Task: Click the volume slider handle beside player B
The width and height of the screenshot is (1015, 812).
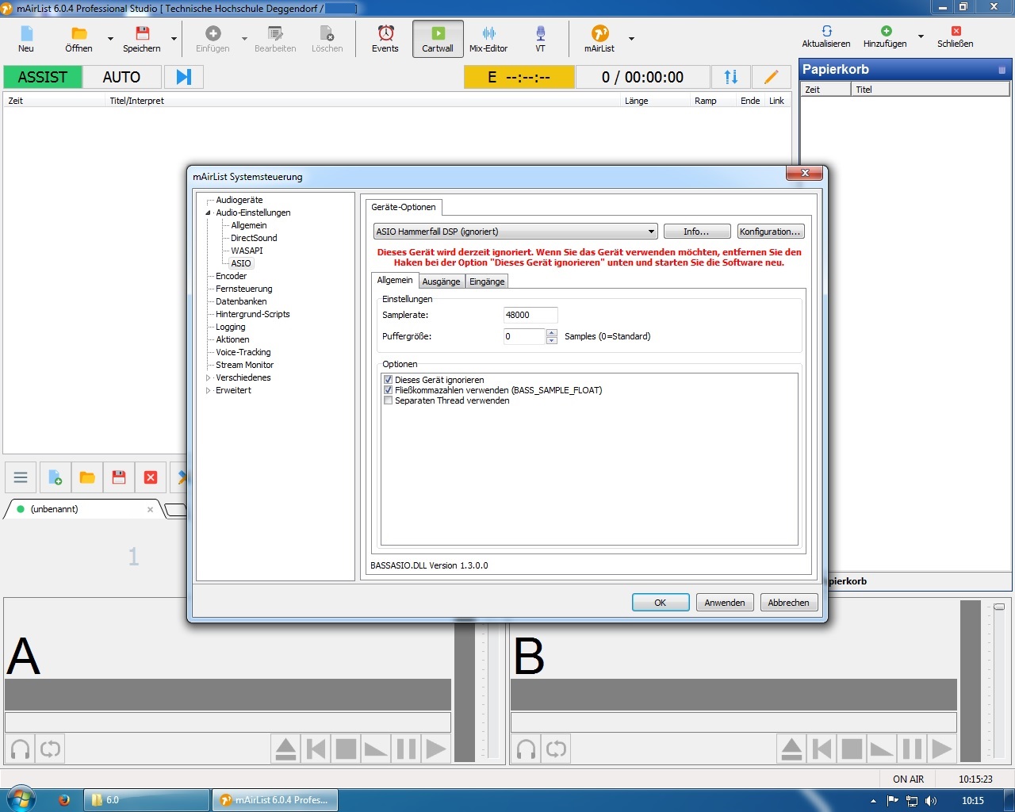Action: point(999,607)
